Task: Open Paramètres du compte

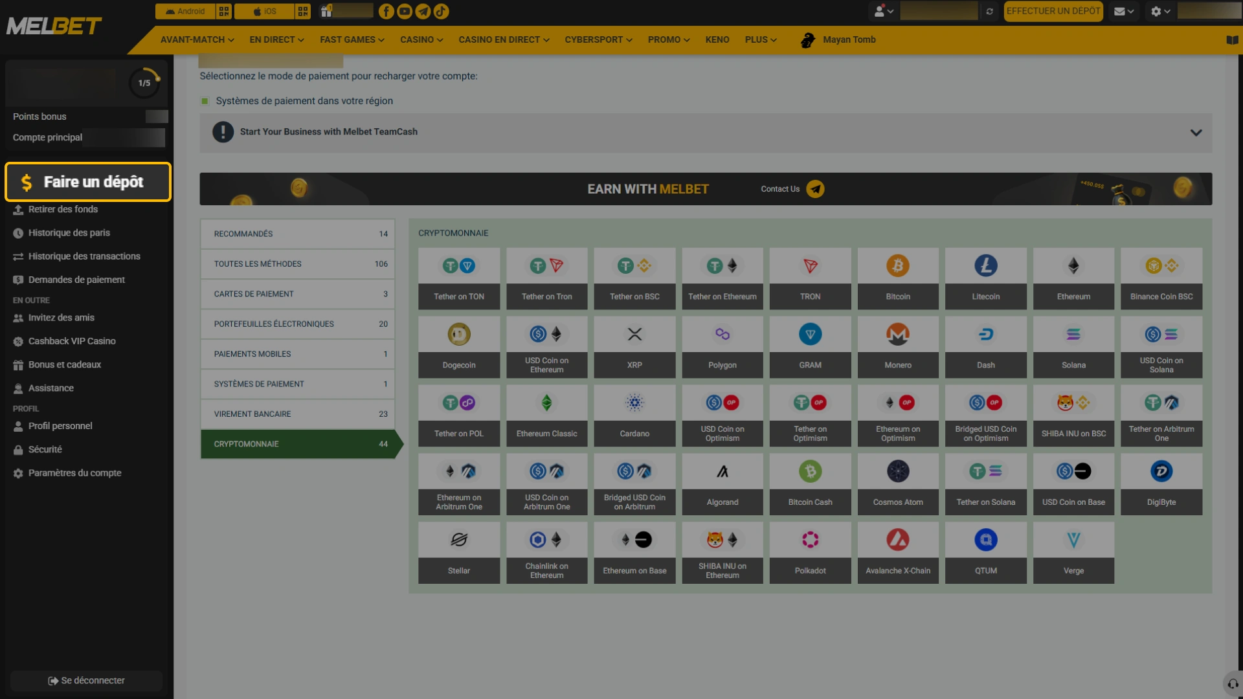Action: [74, 473]
